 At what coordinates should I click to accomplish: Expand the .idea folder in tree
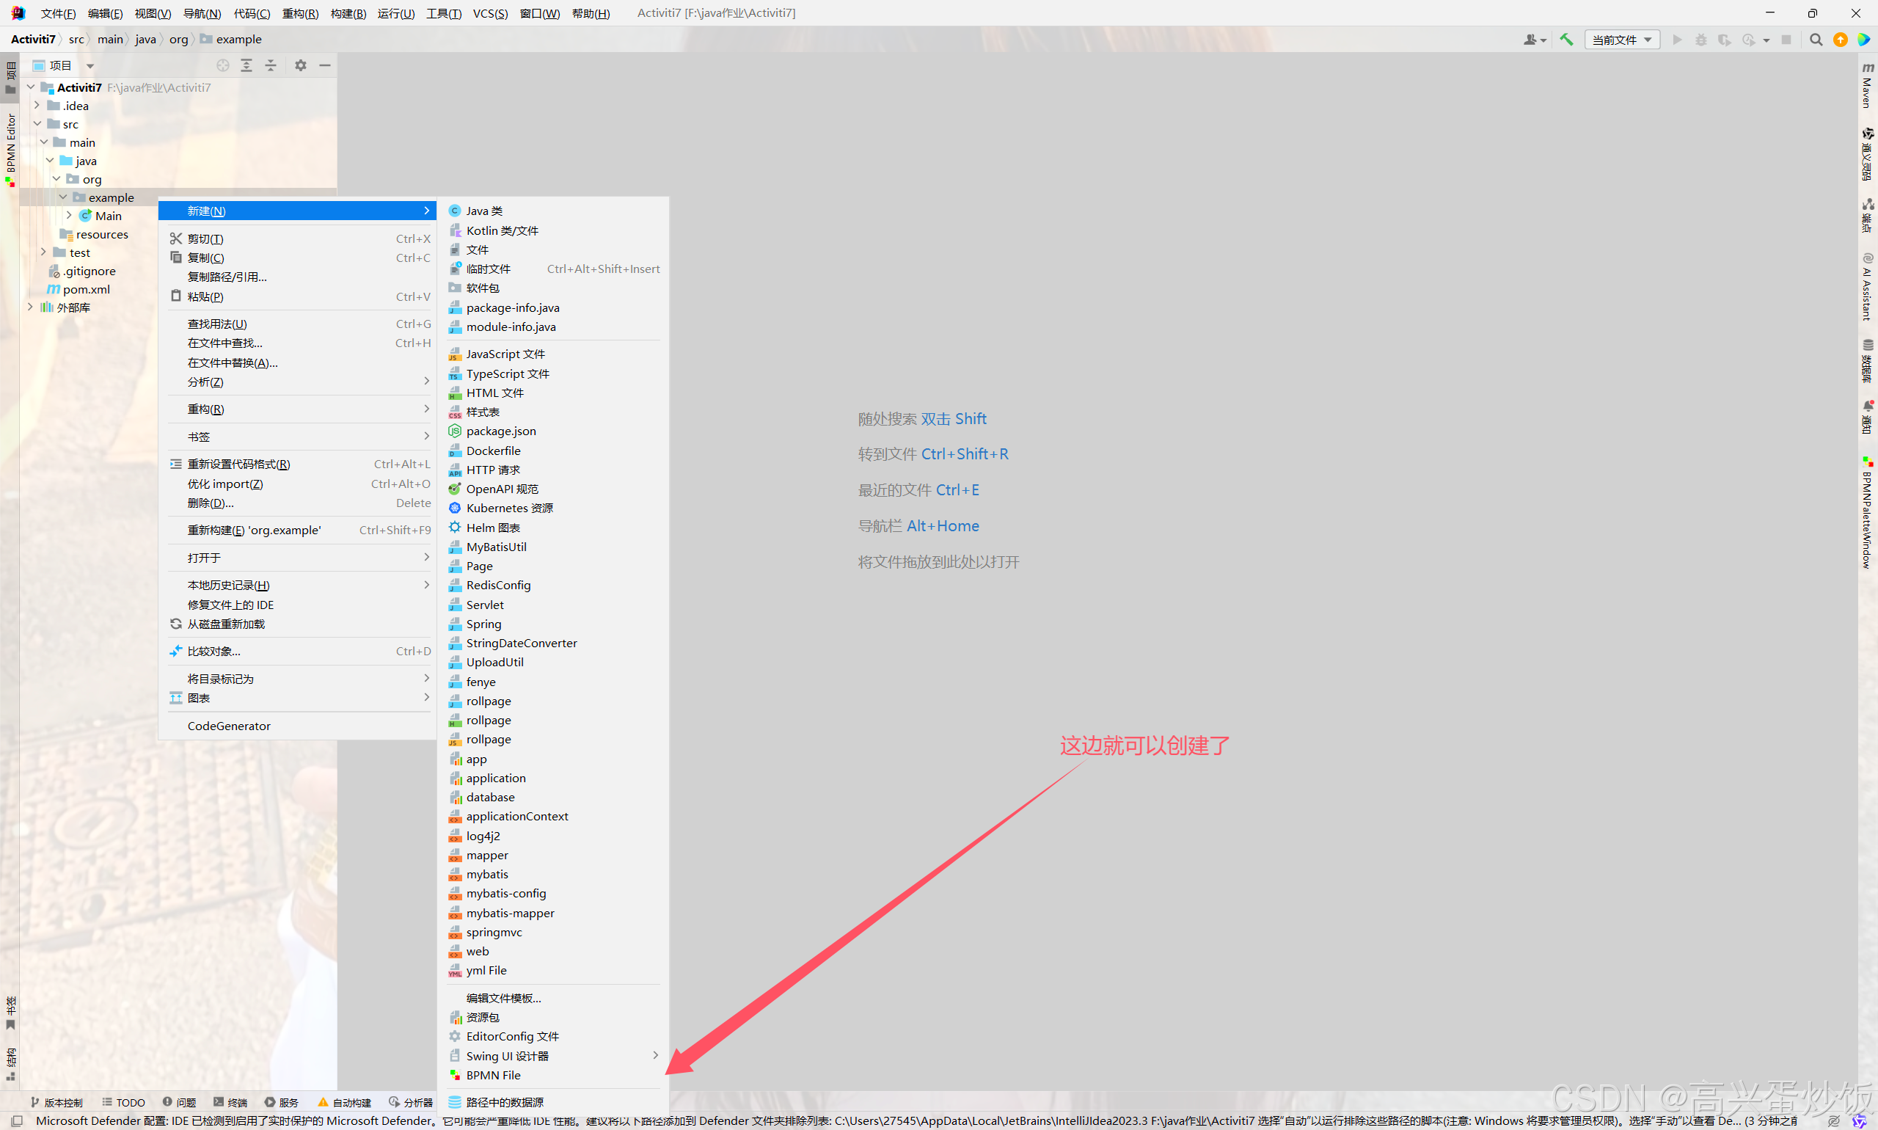(x=37, y=106)
